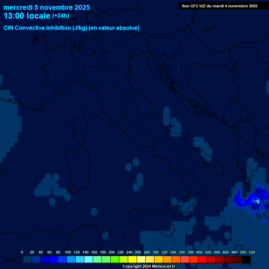Click the bright green 200 legend swatch
The height and width of the screenshot is (269, 269).
click(115, 260)
